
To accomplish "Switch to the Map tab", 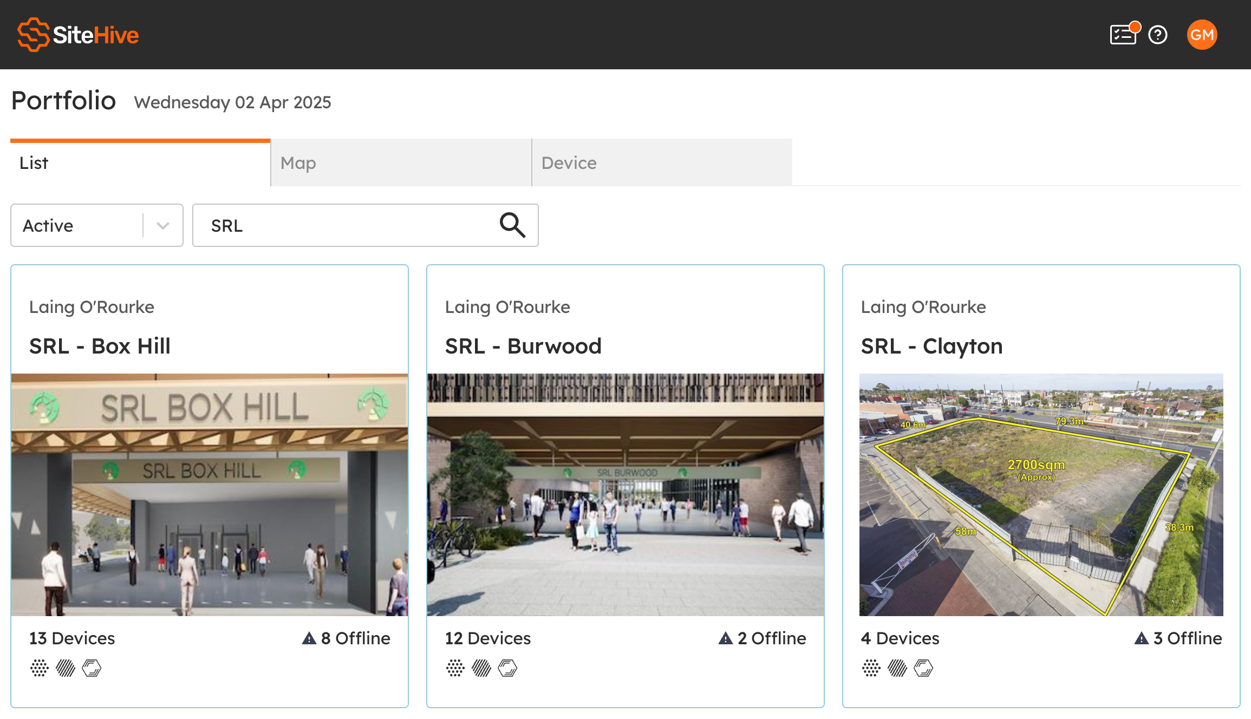I will point(401,163).
